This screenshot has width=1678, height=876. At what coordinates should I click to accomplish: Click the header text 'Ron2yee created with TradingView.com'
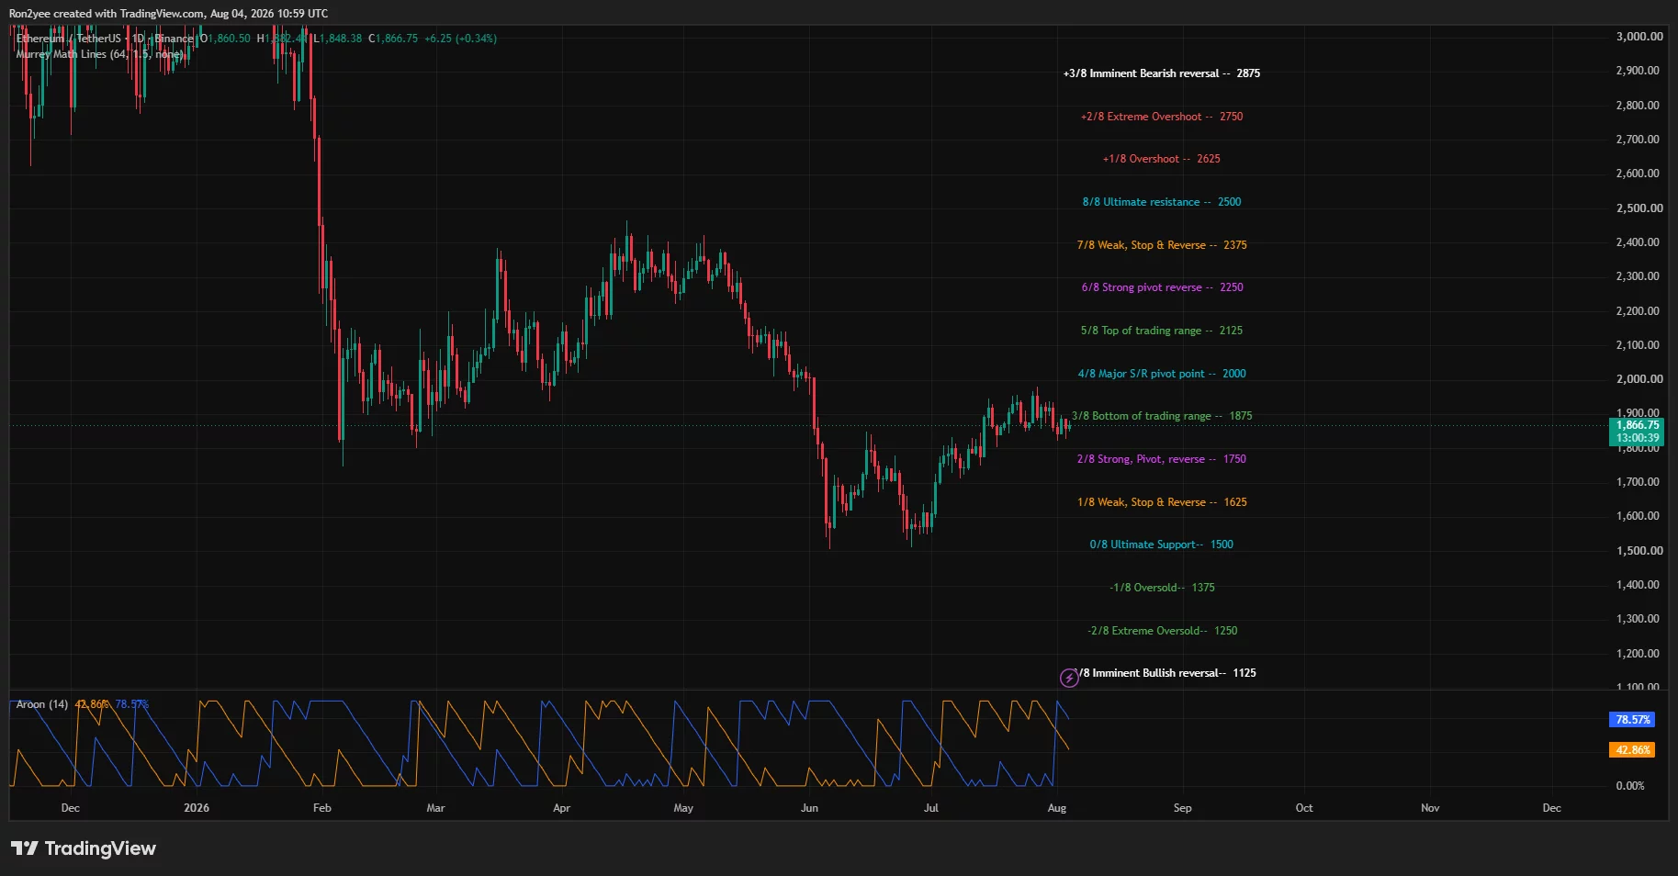click(x=107, y=14)
